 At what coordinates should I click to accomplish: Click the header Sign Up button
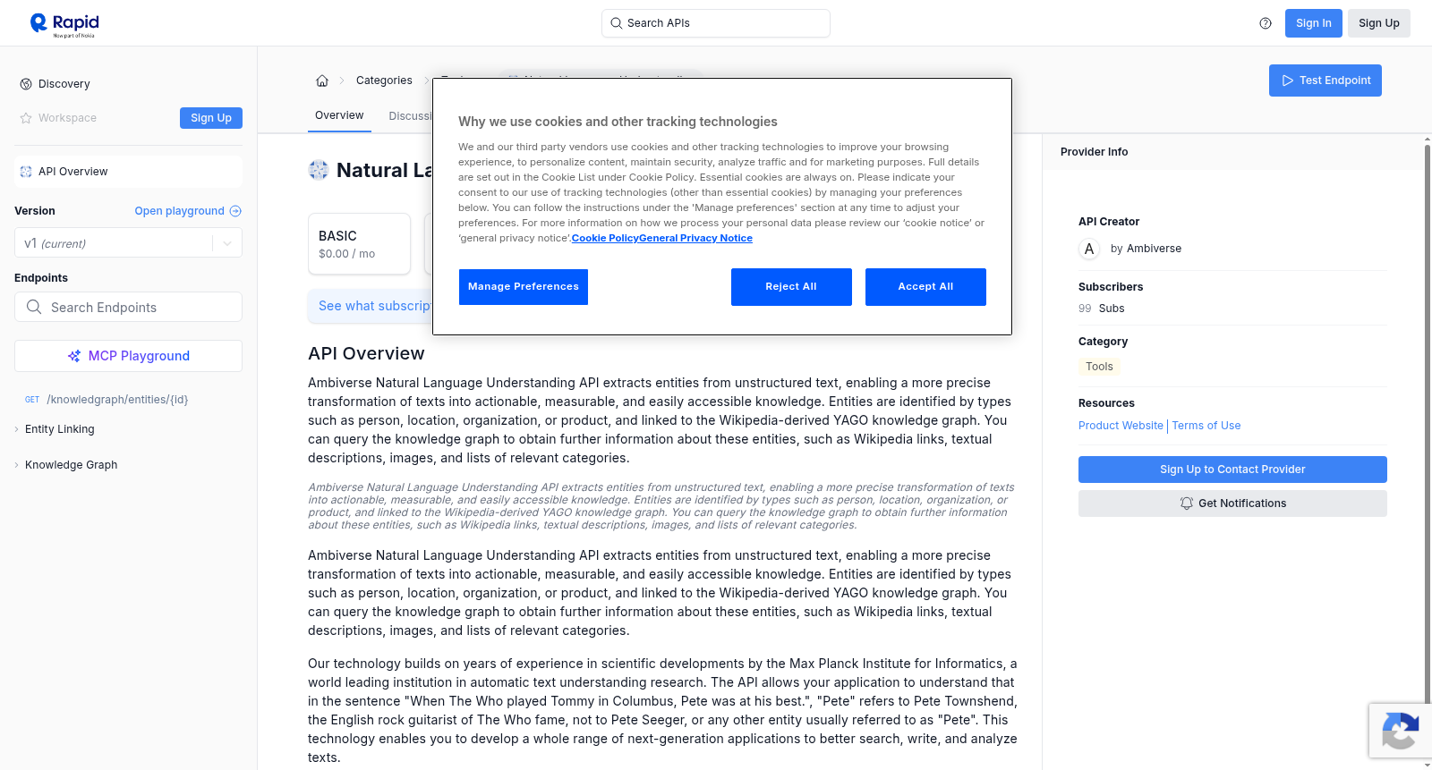click(1378, 23)
